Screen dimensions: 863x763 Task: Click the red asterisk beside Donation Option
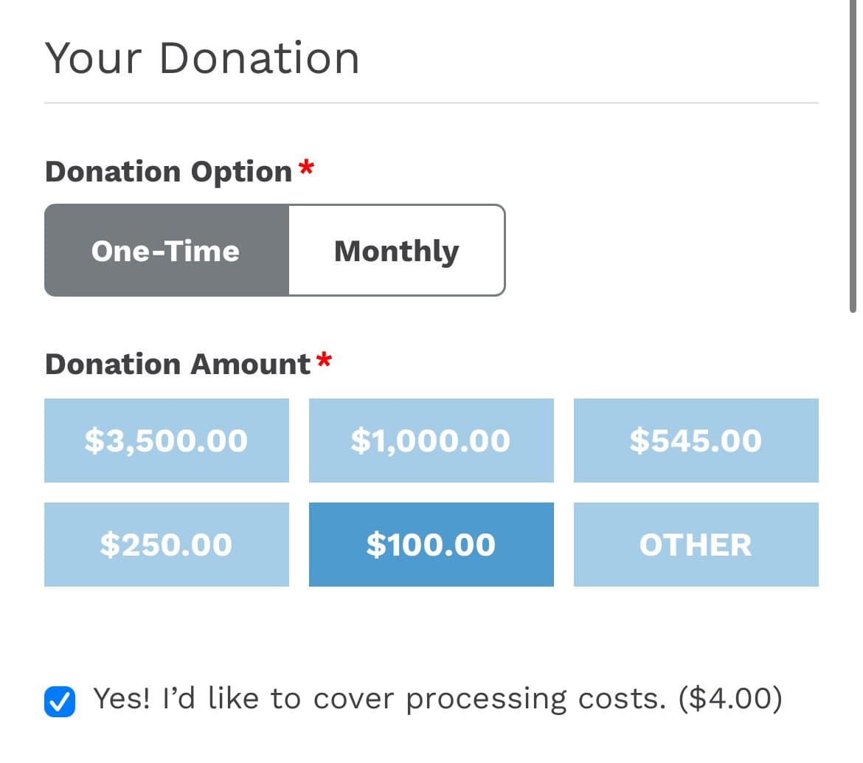point(306,168)
